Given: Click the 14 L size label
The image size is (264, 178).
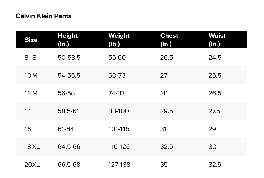Looking at the screenshot, I should [30, 111].
